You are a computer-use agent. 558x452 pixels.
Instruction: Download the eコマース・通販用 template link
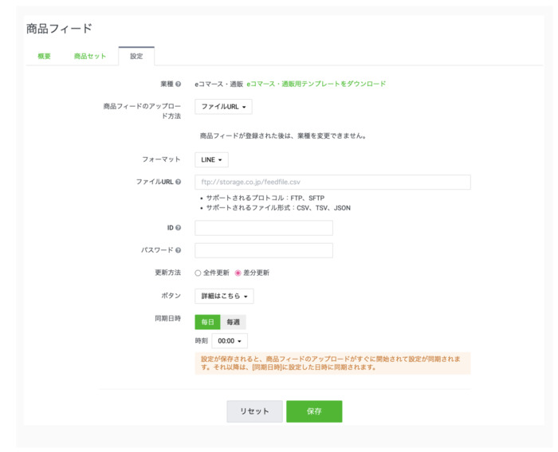(x=316, y=84)
